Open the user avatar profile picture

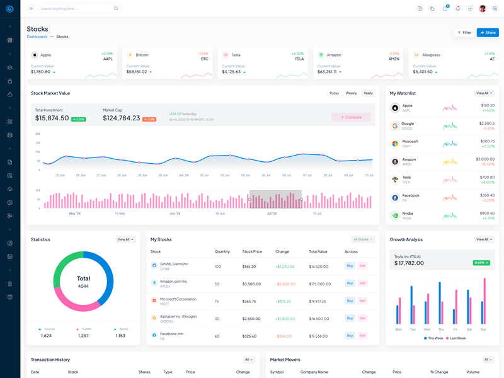point(483,9)
